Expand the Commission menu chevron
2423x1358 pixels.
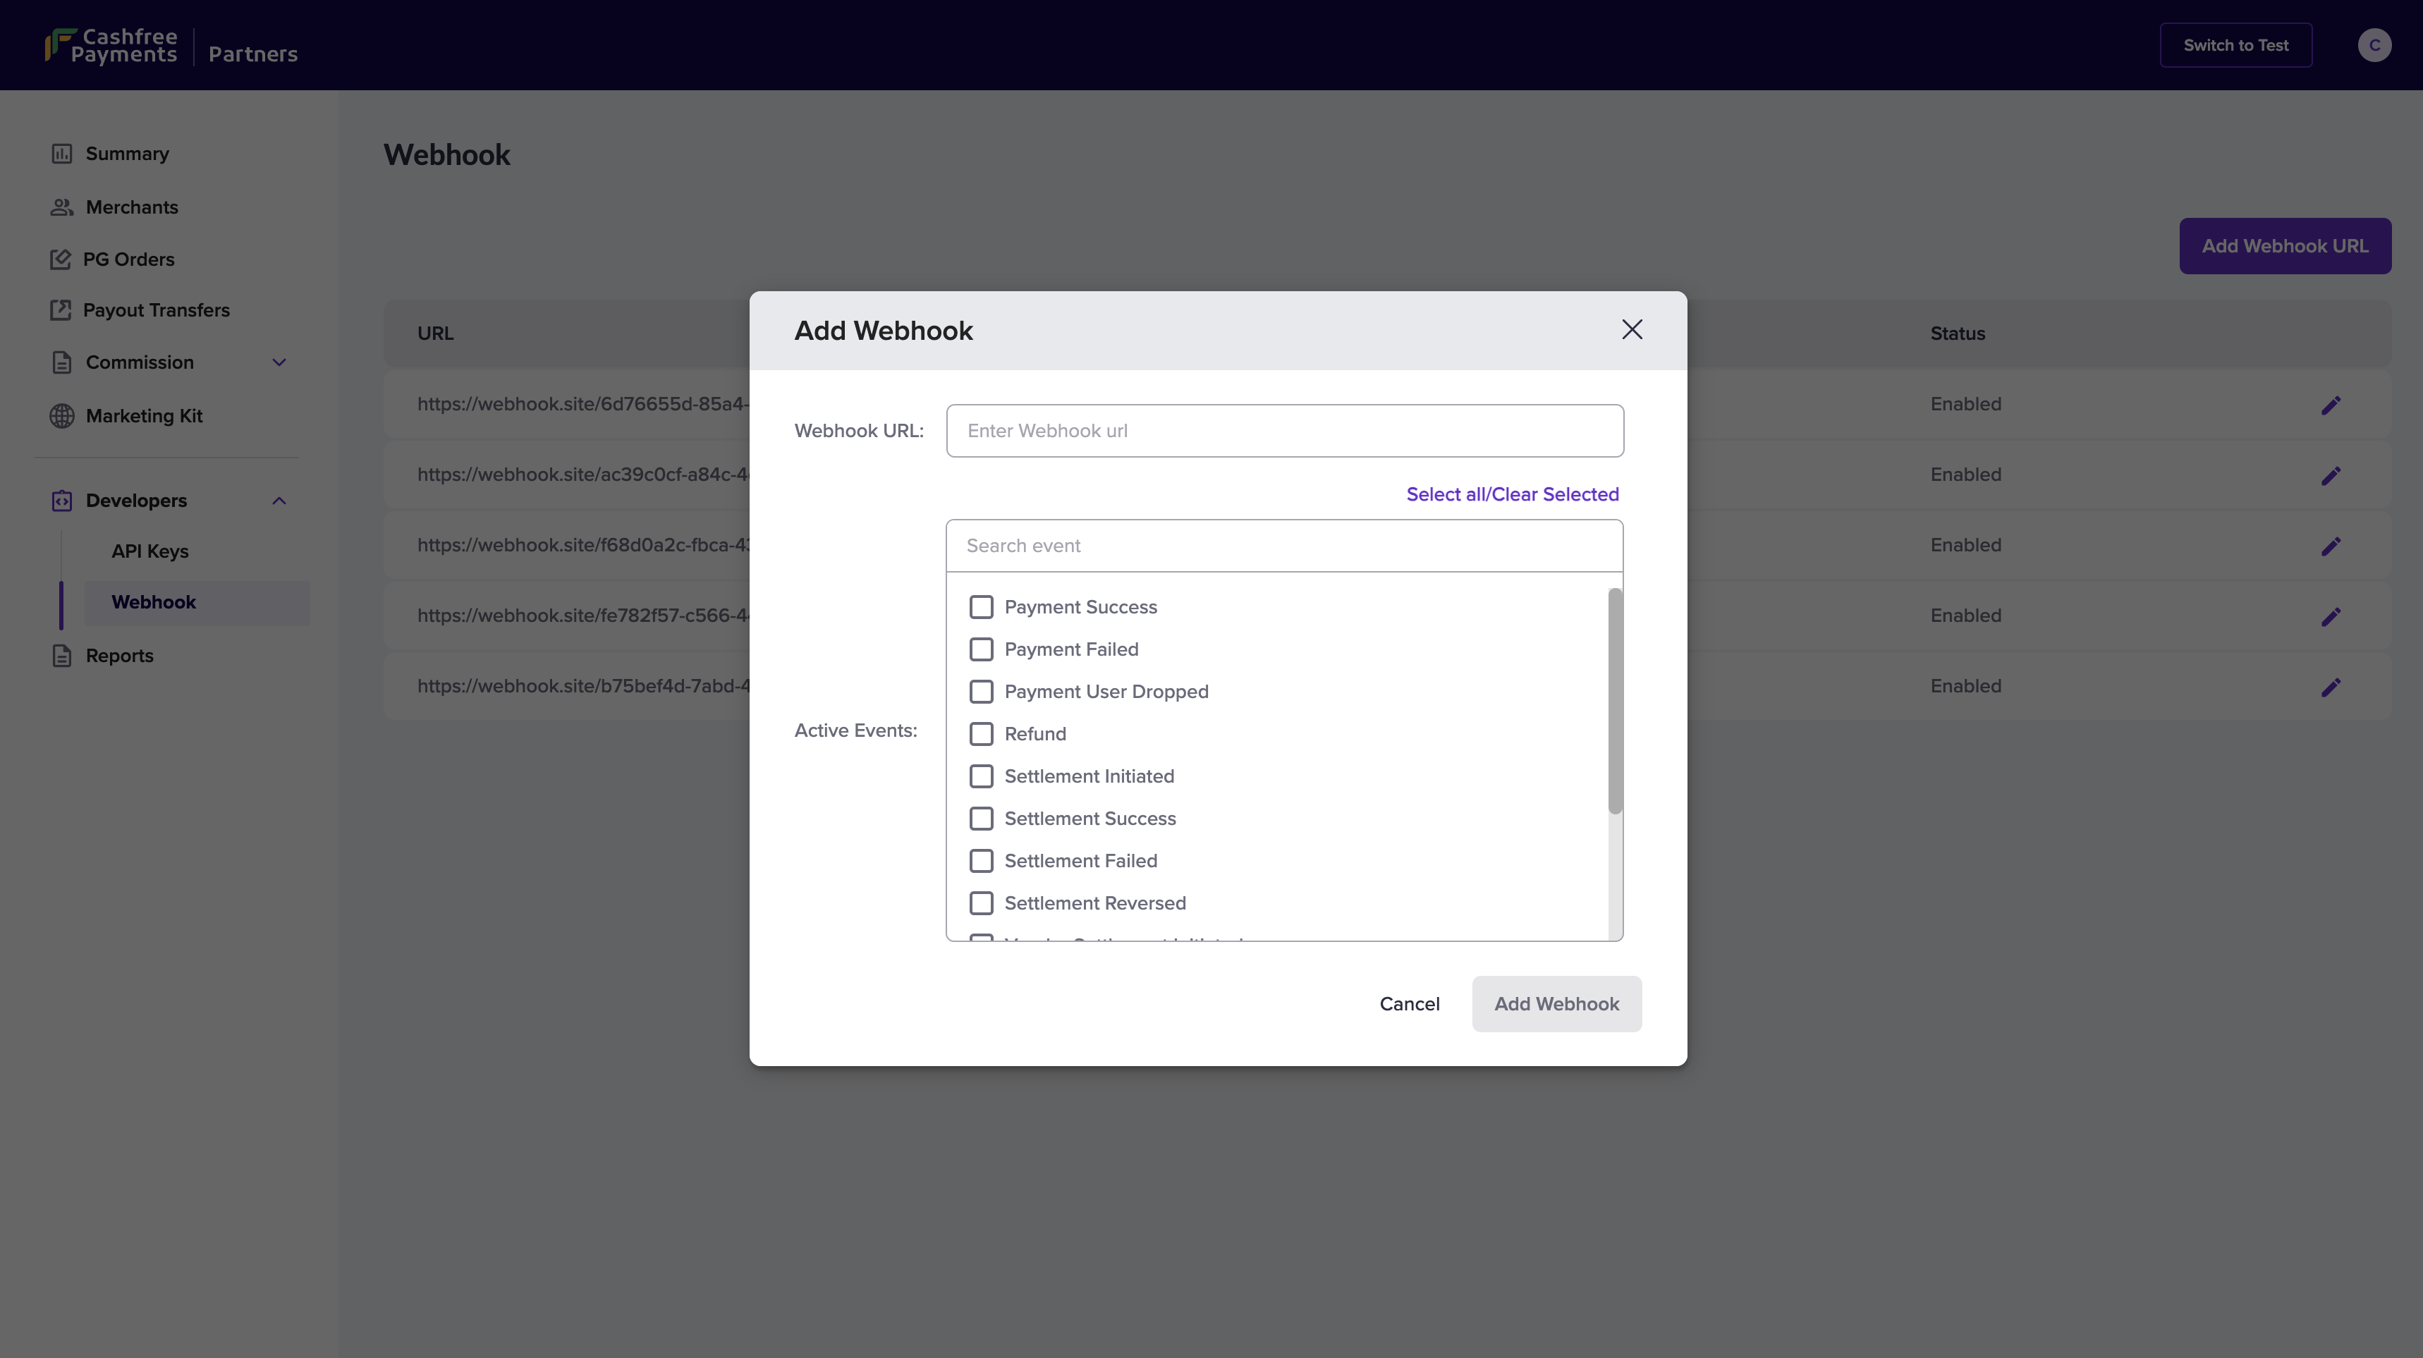click(x=279, y=362)
